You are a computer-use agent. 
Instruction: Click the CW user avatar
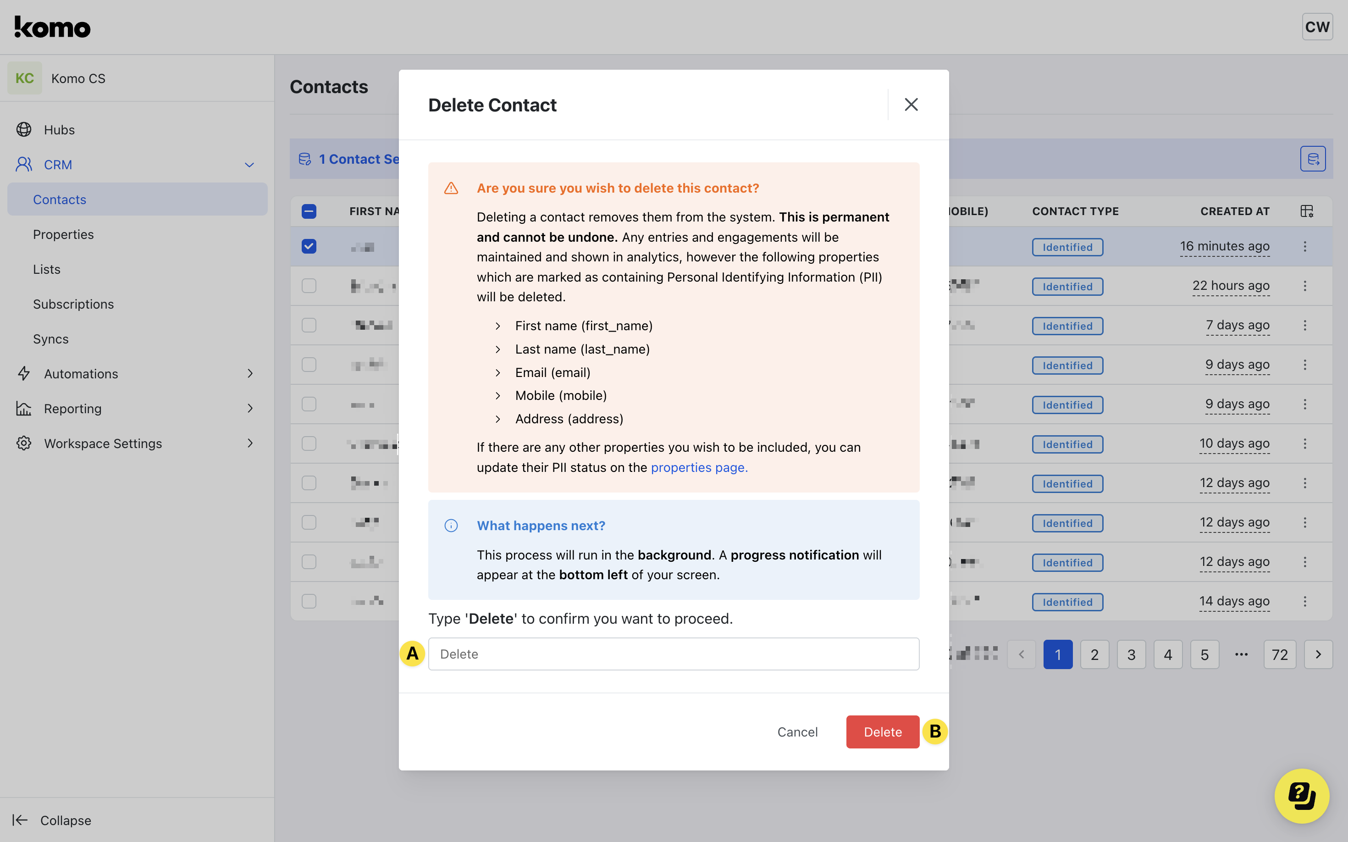1316,27
